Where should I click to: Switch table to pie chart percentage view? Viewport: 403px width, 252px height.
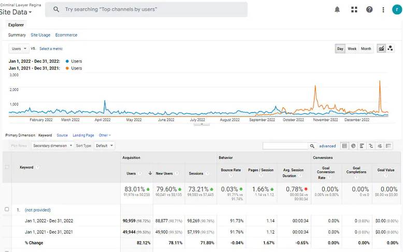[x=353, y=146]
